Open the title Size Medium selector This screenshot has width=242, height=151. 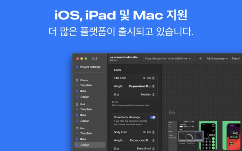[x=148, y=94]
